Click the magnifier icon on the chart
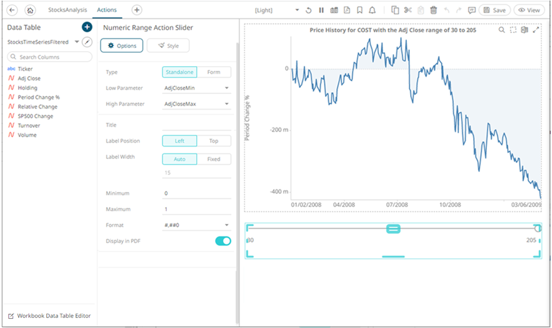 click(x=502, y=30)
